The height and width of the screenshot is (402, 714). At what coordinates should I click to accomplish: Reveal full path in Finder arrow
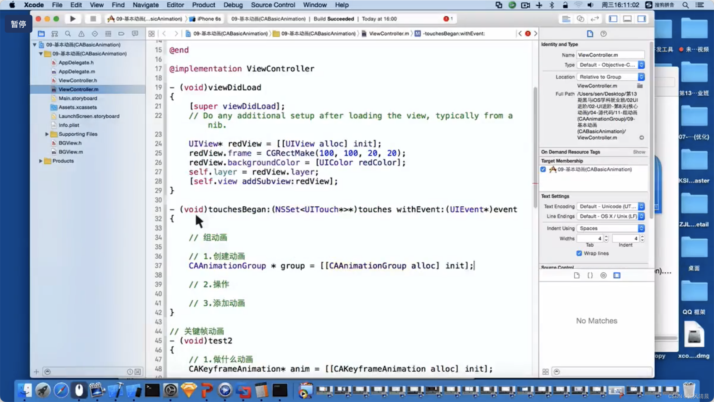[642, 138]
